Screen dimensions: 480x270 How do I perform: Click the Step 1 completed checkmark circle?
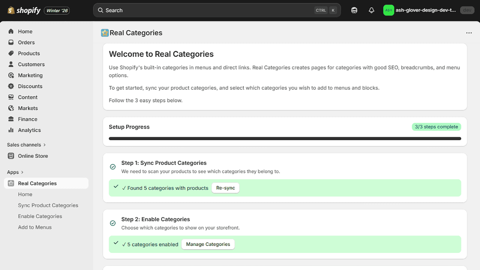point(113,167)
